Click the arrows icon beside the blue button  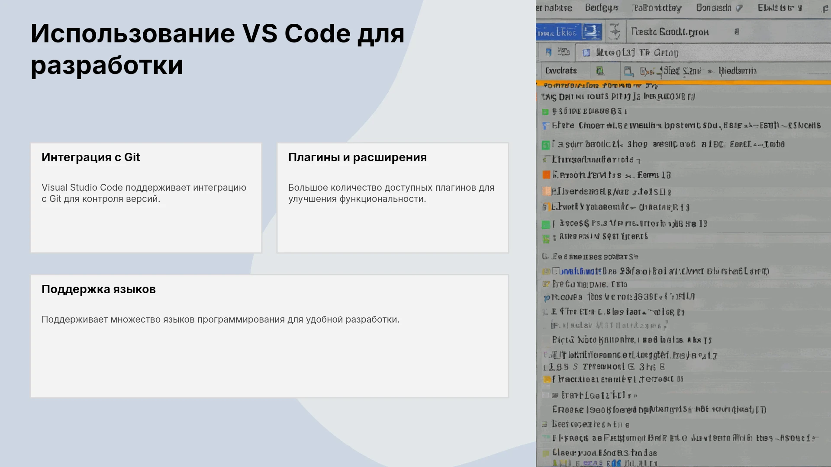click(614, 32)
